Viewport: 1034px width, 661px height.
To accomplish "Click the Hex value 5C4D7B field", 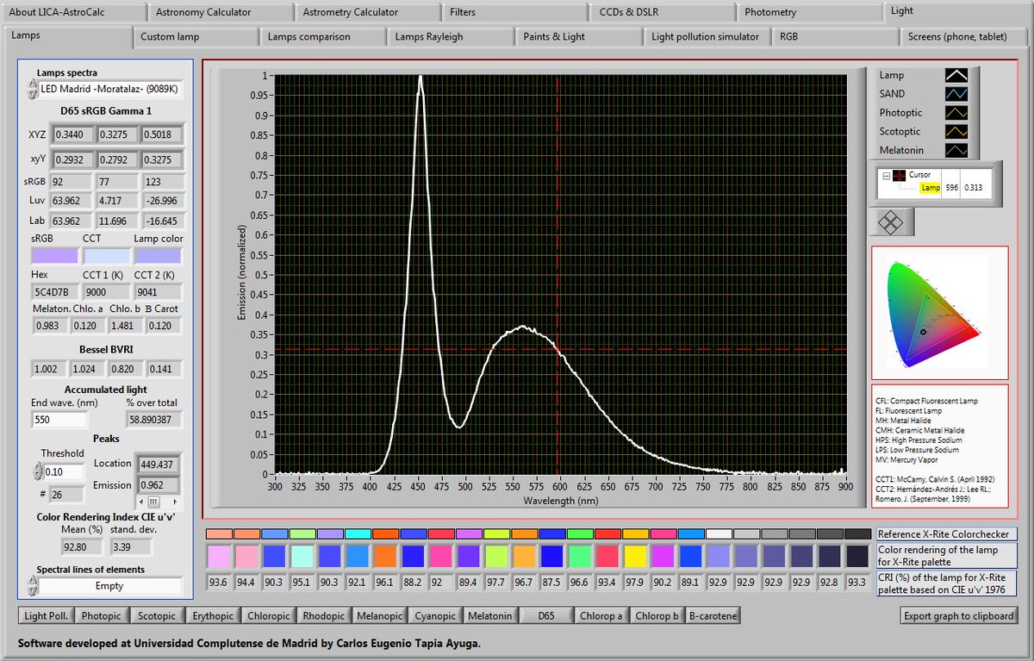I will [54, 291].
